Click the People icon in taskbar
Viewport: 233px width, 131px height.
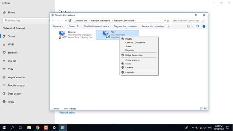187,128
